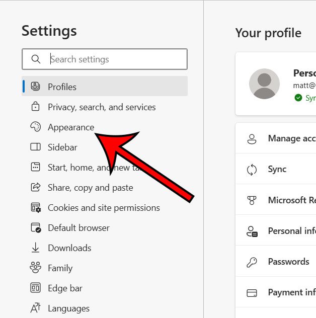The width and height of the screenshot is (316, 318).
Task: Click the Cookies and site permissions icon
Action: pos(35,207)
